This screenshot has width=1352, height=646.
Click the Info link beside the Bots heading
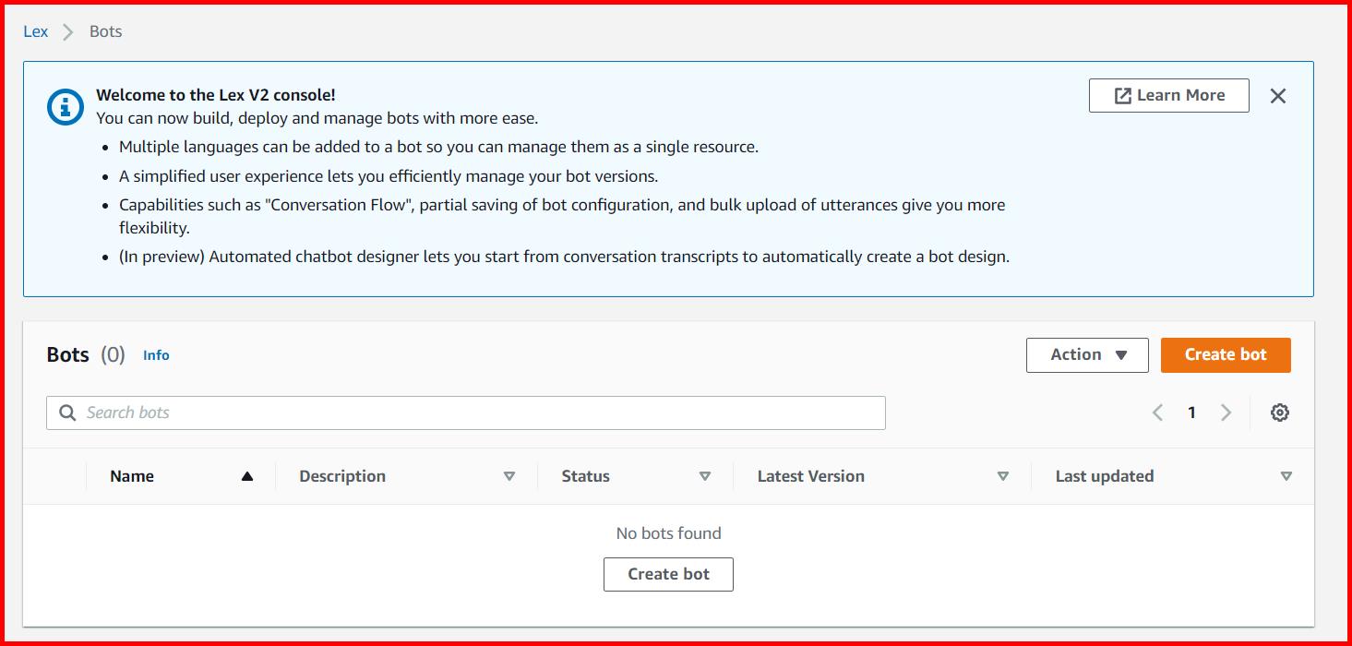pyautogui.click(x=156, y=355)
